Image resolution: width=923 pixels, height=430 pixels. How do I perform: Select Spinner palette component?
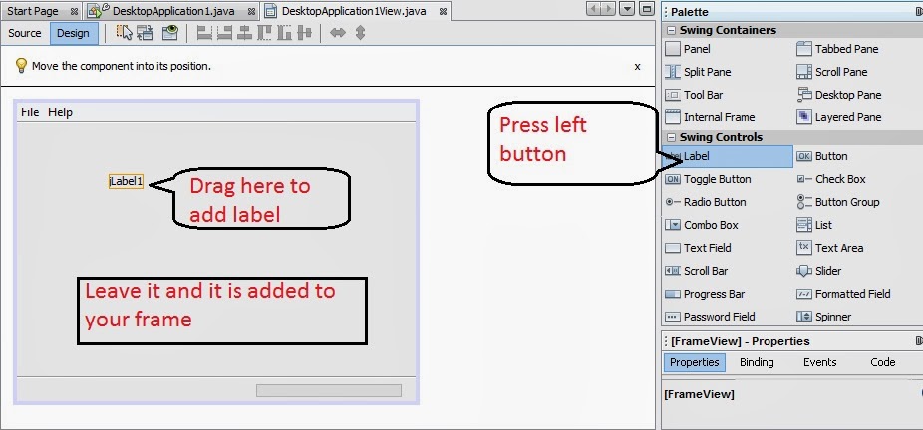823,317
